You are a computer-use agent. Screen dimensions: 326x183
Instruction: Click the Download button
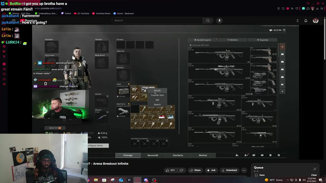[229, 170]
